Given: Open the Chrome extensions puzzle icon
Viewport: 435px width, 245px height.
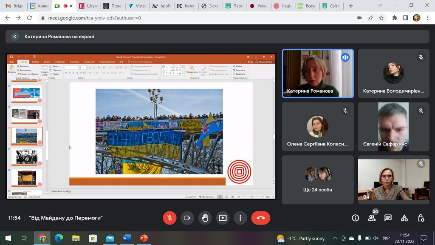Looking at the screenshot, I should (395, 18).
